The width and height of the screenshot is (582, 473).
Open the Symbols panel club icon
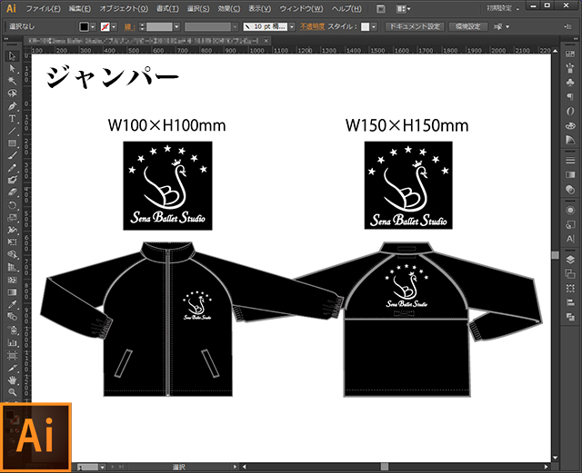point(570,83)
